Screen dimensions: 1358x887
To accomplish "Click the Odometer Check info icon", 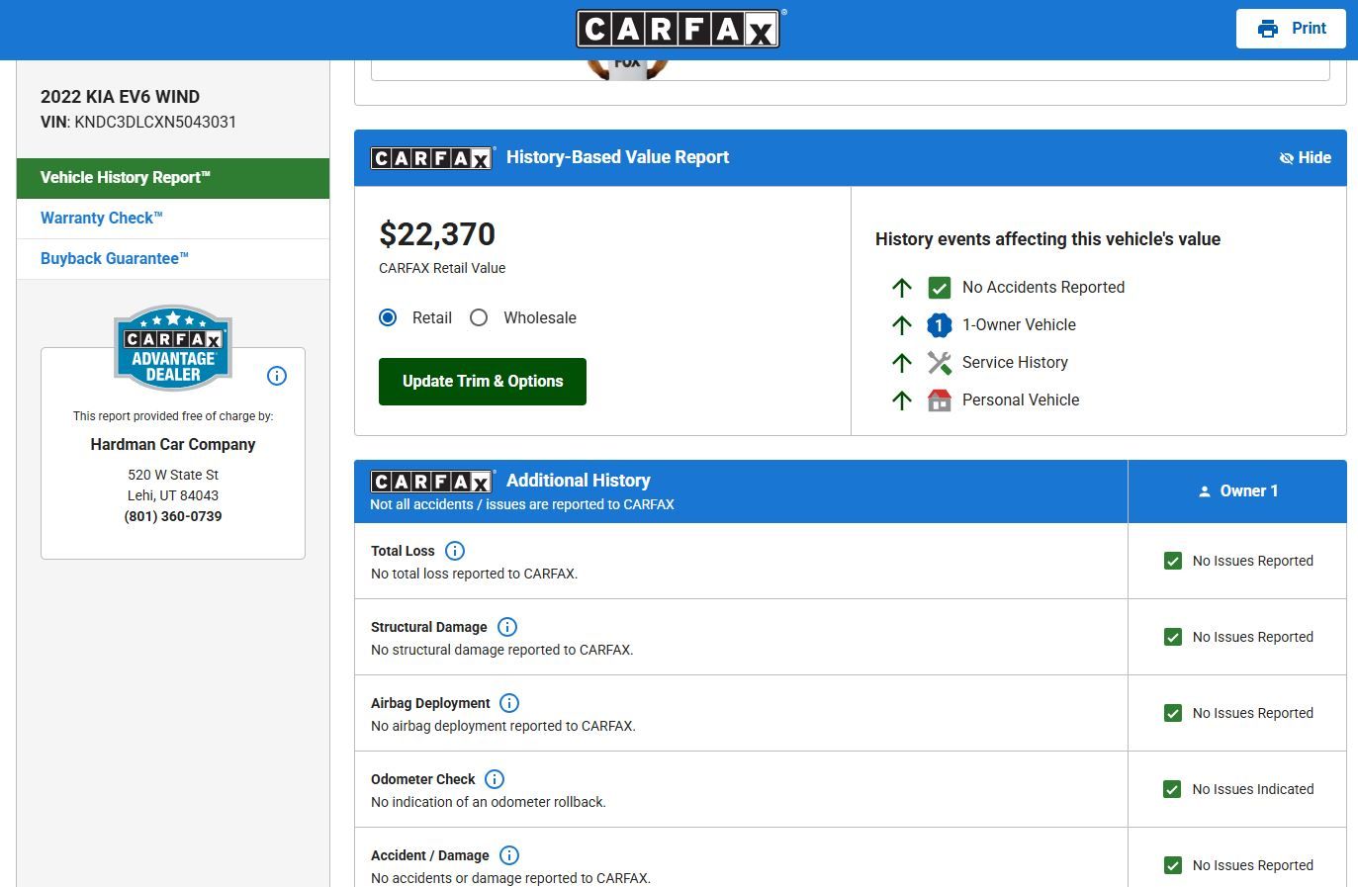I will pyautogui.click(x=495, y=779).
